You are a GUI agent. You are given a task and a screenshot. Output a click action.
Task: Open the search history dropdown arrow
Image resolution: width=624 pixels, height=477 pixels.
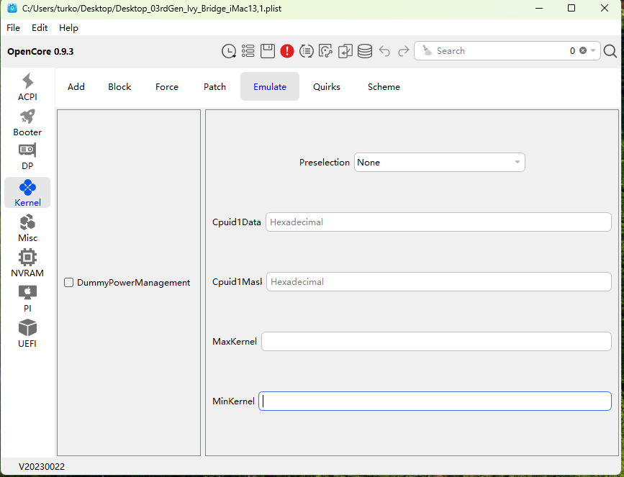pyautogui.click(x=593, y=51)
